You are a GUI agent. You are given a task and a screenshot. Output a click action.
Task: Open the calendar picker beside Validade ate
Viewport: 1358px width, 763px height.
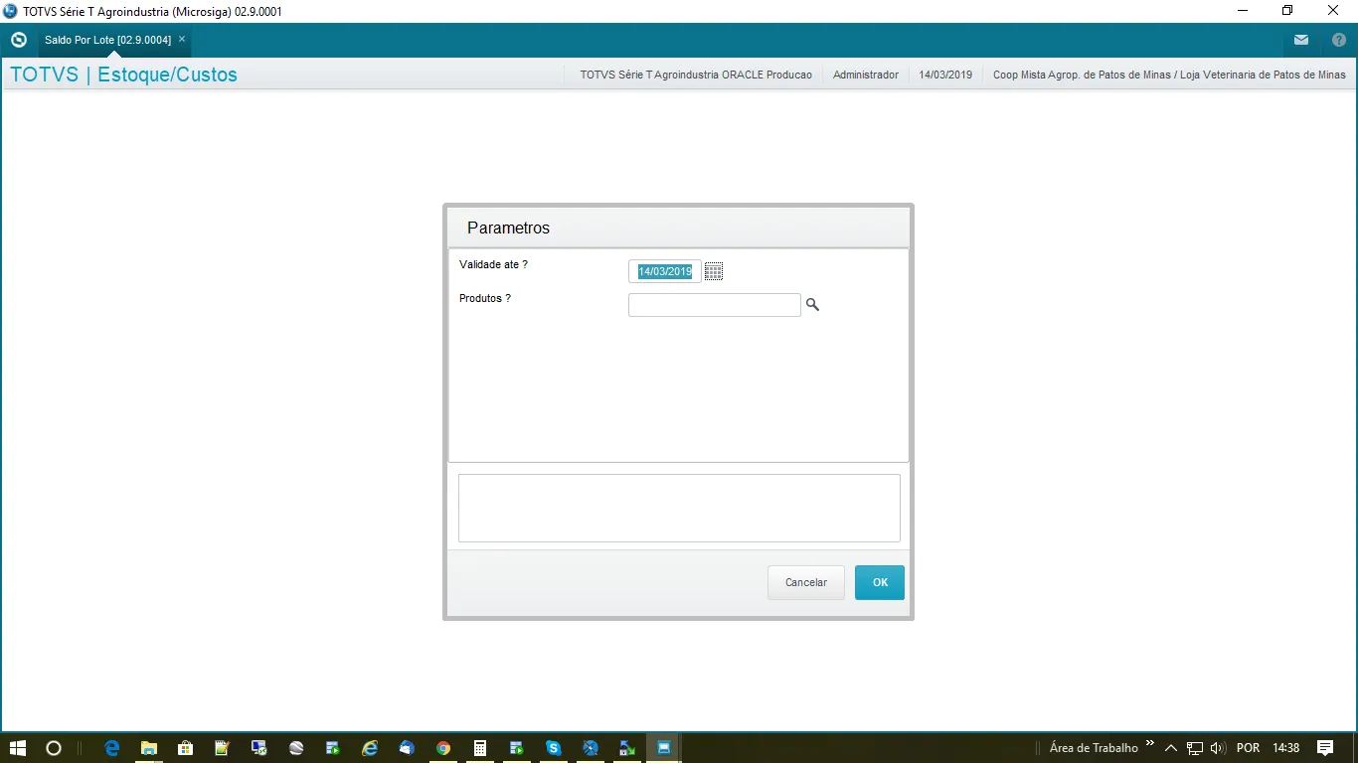click(x=713, y=271)
